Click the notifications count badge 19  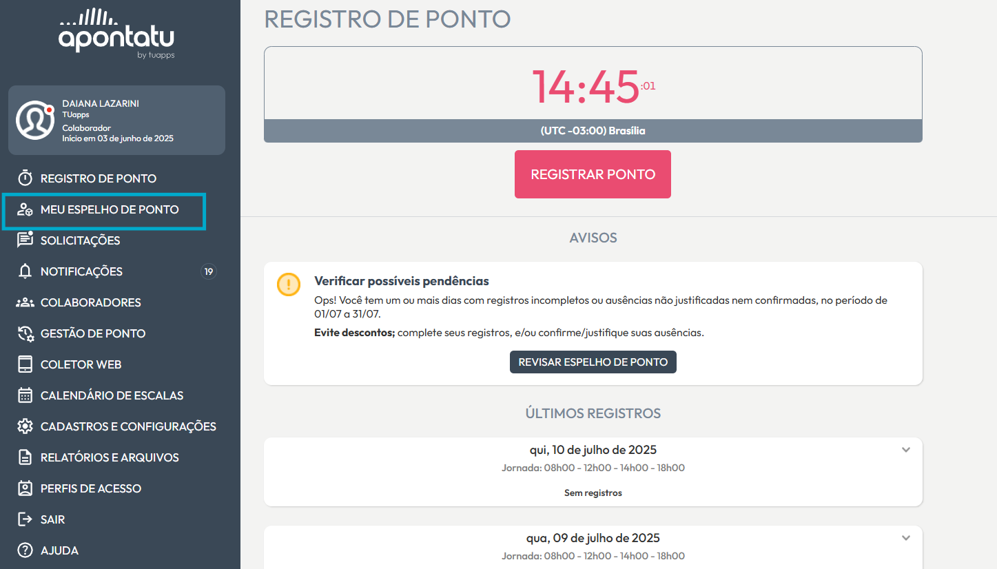click(208, 271)
